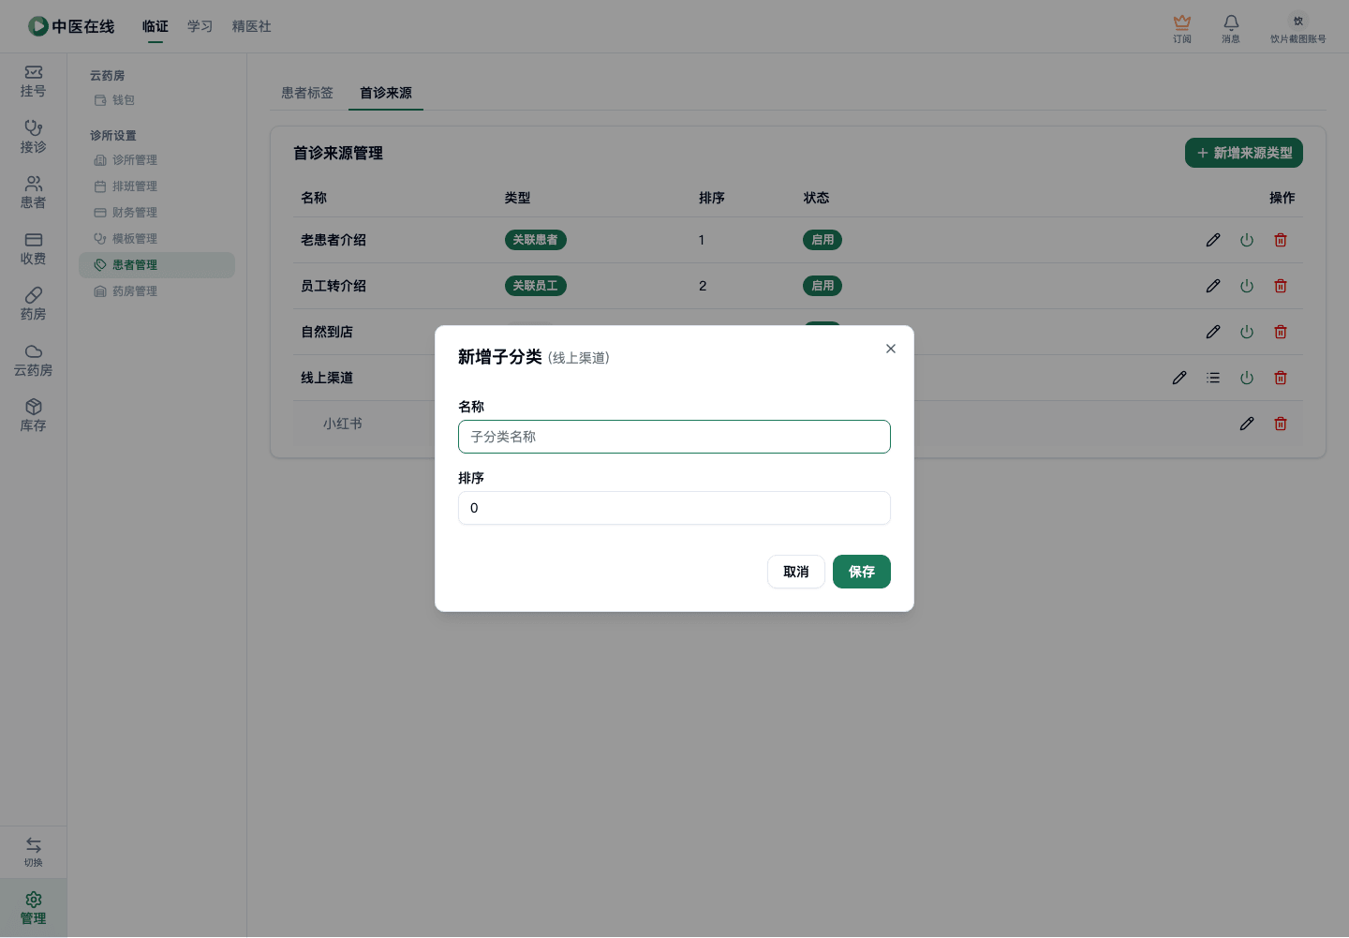This screenshot has height=938, width=1349.
Task: Click the 中医在线 logo
Action: click(x=71, y=26)
